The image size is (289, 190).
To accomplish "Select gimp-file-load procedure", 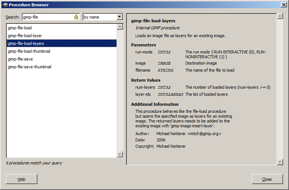I will [62, 28].
